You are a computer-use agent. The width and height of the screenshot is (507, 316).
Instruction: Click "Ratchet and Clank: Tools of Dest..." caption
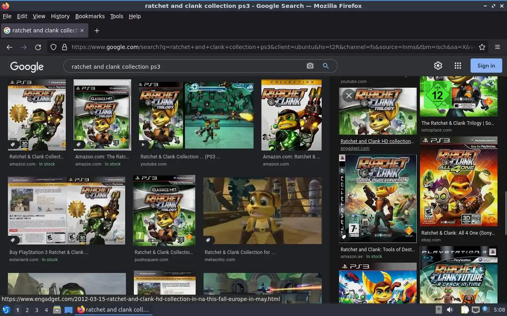point(378,249)
